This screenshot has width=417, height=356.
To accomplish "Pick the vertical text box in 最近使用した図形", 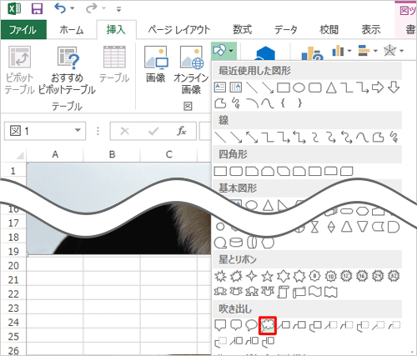I will coord(236,88).
